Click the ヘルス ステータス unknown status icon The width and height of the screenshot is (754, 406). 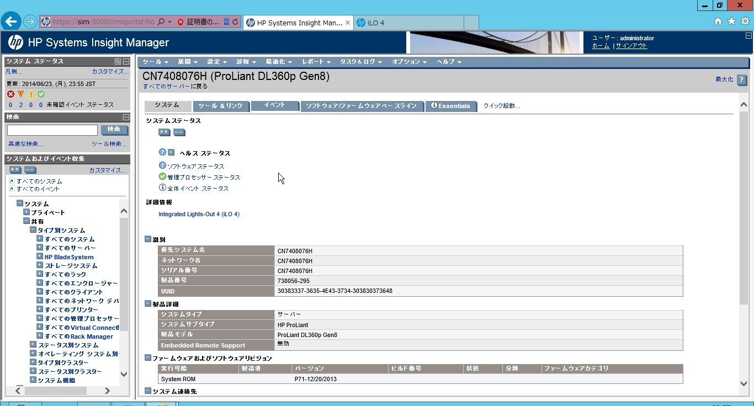[x=162, y=152]
